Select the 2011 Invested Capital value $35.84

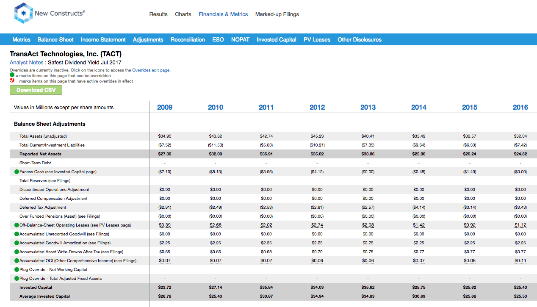tap(266, 288)
